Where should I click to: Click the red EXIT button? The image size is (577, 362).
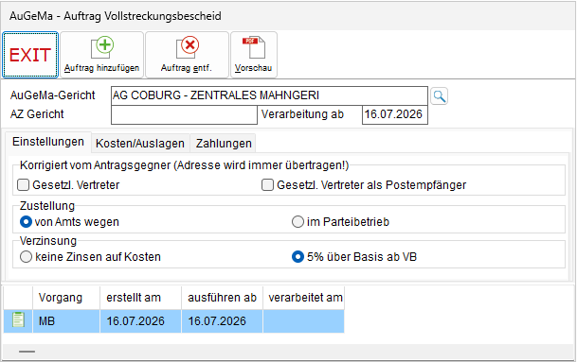(x=30, y=55)
